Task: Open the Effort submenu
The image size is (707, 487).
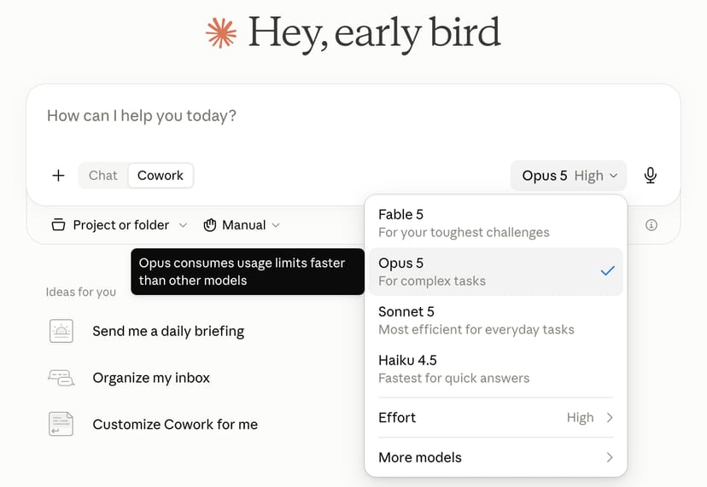Action: tap(495, 418)
